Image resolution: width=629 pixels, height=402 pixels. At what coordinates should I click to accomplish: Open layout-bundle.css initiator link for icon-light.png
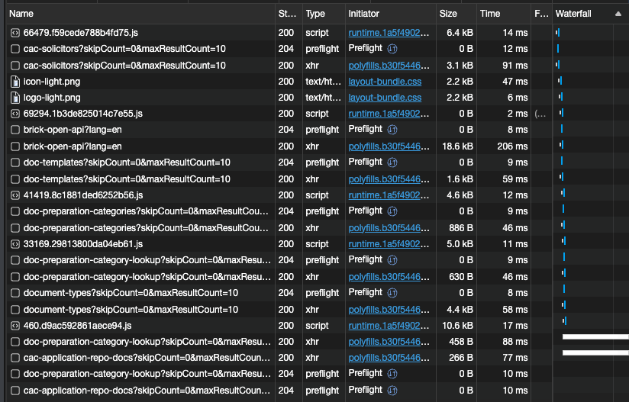[385, 82]
